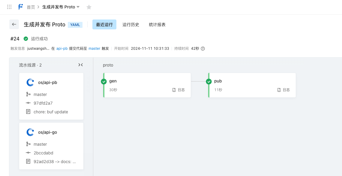Click the YAML badge
Screen dimensions: 342x176
pyautogui.click(x=75, y=25)
